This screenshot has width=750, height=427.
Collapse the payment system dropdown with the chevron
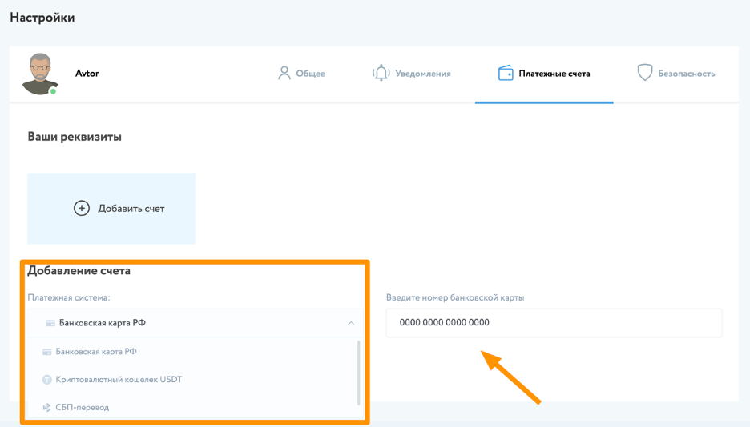(x=351, y=323)
